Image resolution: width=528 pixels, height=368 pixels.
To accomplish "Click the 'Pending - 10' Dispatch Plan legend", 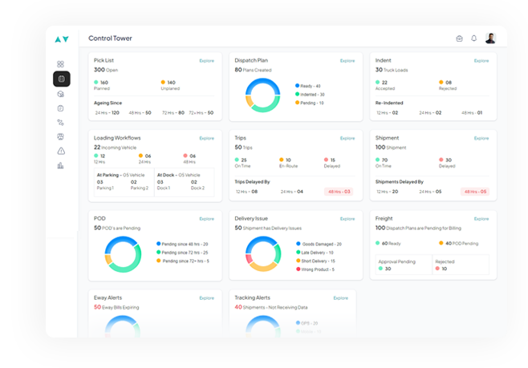I will (x=310, y=103).
